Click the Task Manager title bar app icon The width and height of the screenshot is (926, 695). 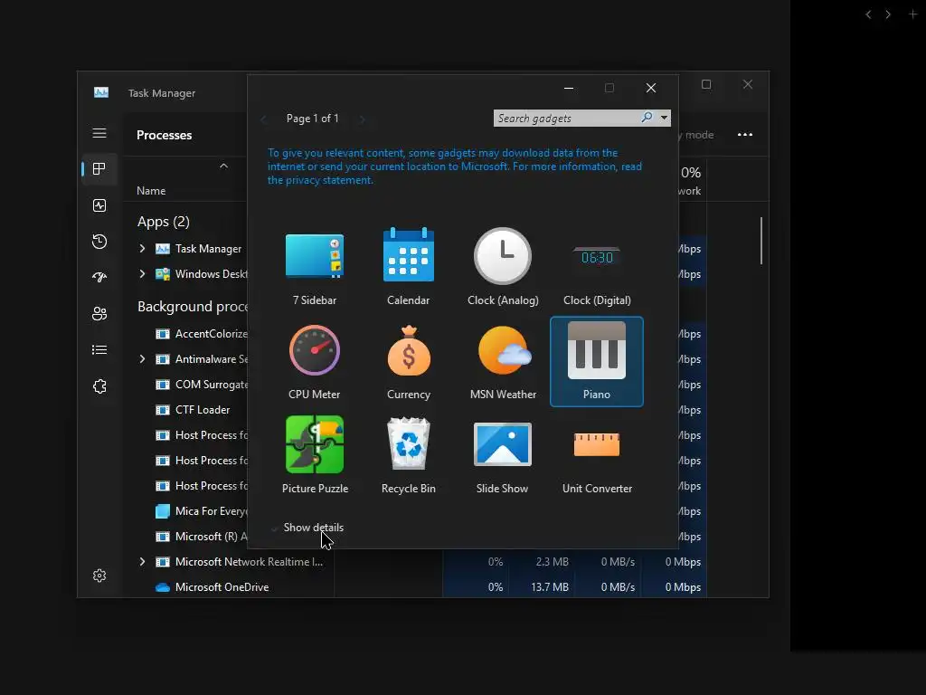click(101, 93)
